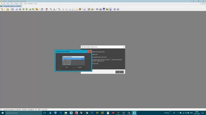Click the Task View taskbar icon
Viewport: 206px width, 115px height.
click(45, 113)
